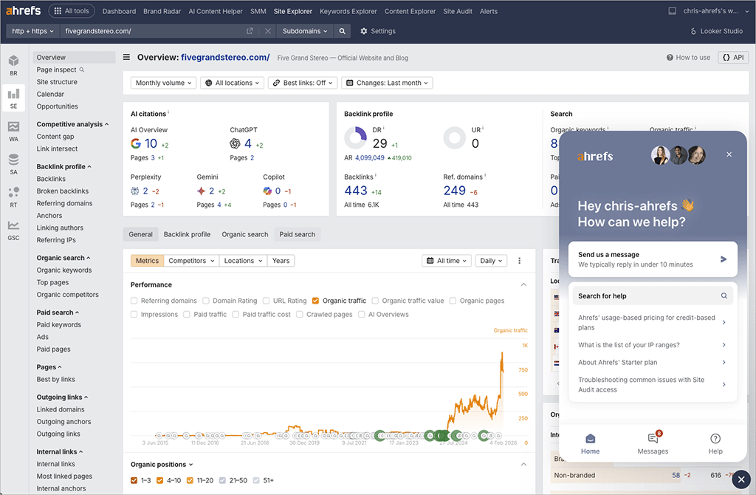756x495 pixels.
Task: Open the Subdomains mode dropdown
Action: (305, 31)
